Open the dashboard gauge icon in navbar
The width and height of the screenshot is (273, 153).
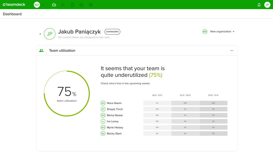[x=54, y=5]
